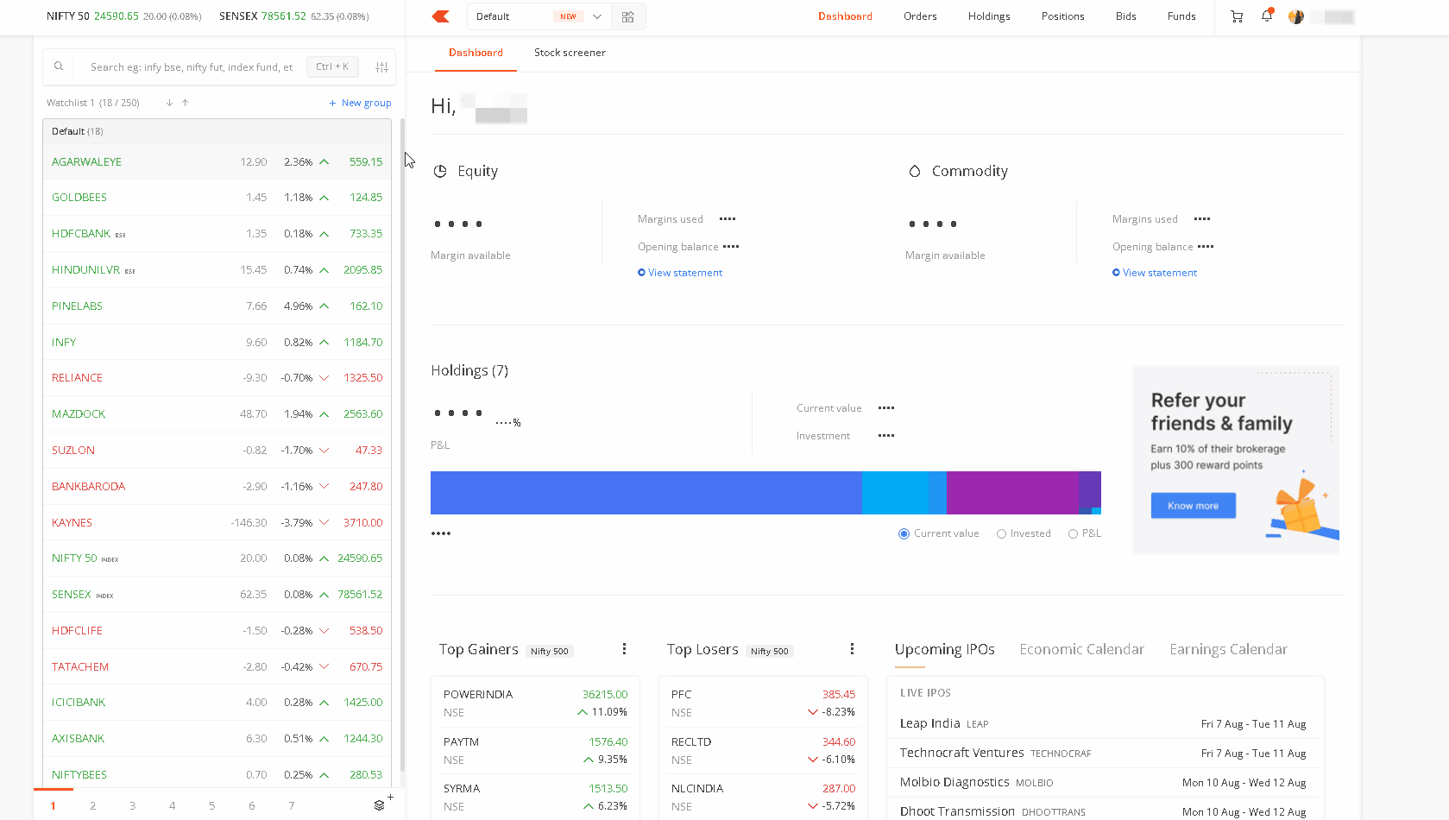
Task: Click SENSEX index ticker in header
Action: (293, 16)
